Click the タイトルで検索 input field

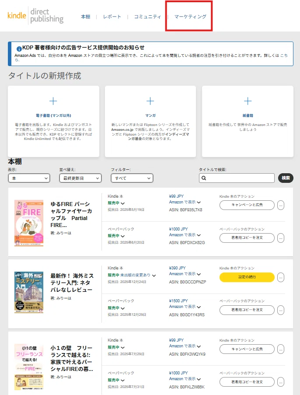pos(237,178)
